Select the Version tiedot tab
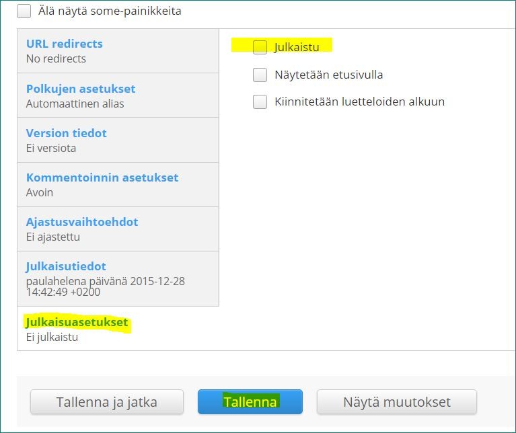This screenshot has width=516, height=433. [67, 133]
